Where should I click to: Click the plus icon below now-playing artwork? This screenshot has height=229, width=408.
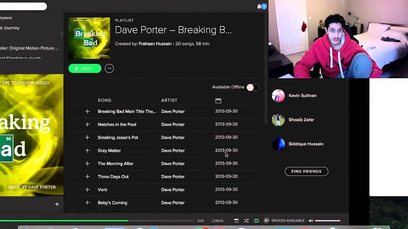coord(57,204)
